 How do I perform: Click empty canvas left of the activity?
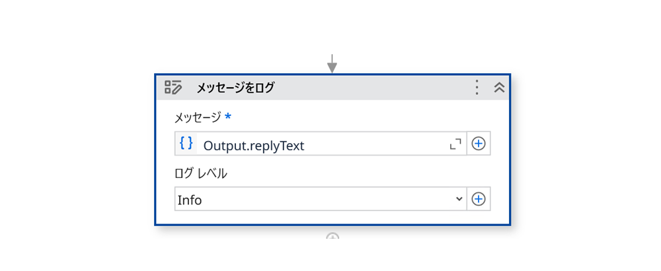point(79,152)
